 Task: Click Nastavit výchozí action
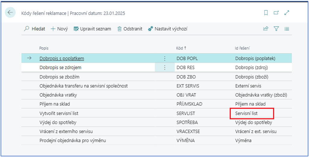[167, 29]
